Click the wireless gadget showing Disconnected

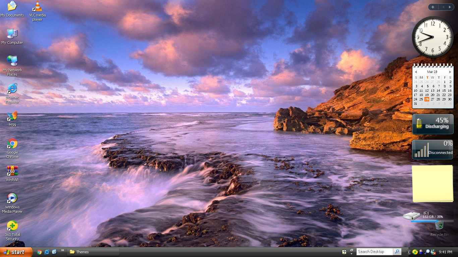pyautogui.click(x=433, y=150)
